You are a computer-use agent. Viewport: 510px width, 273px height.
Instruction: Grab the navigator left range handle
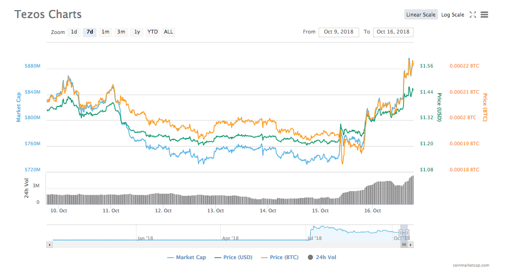400,233
